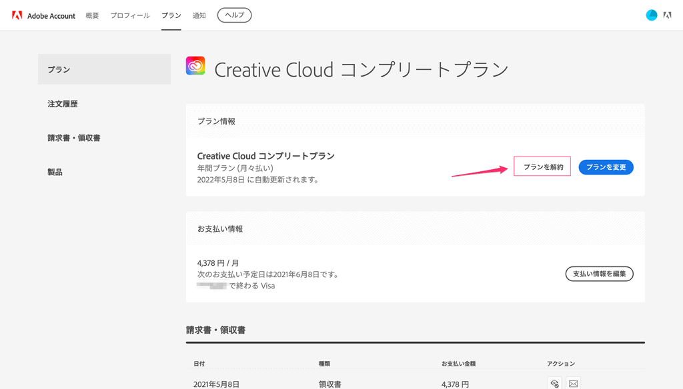
Task: Open 注文履歴 in the sidebar
Action: point(63,104)
